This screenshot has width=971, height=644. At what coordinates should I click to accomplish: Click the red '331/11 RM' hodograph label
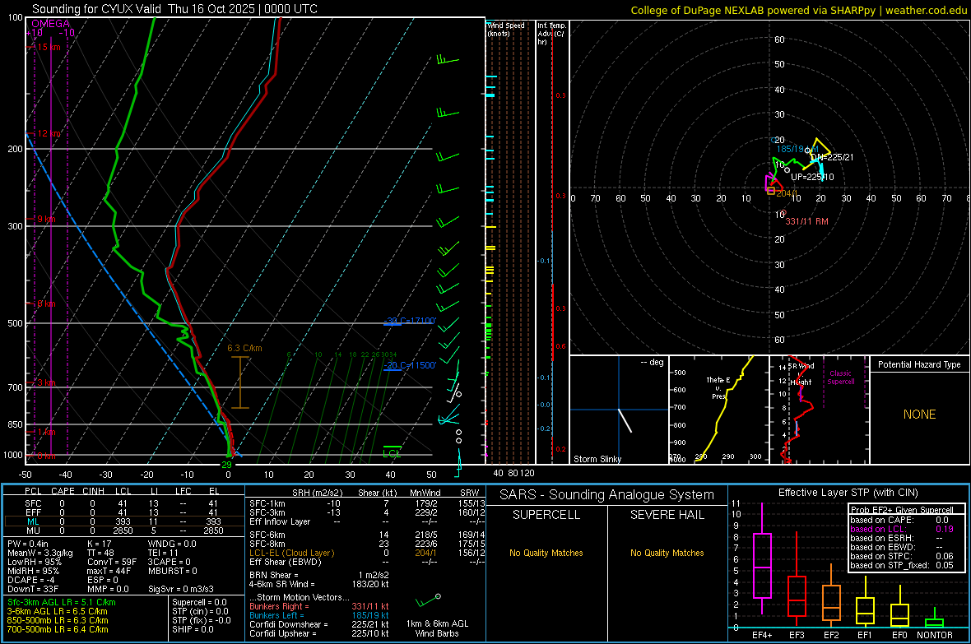[806, 221]
